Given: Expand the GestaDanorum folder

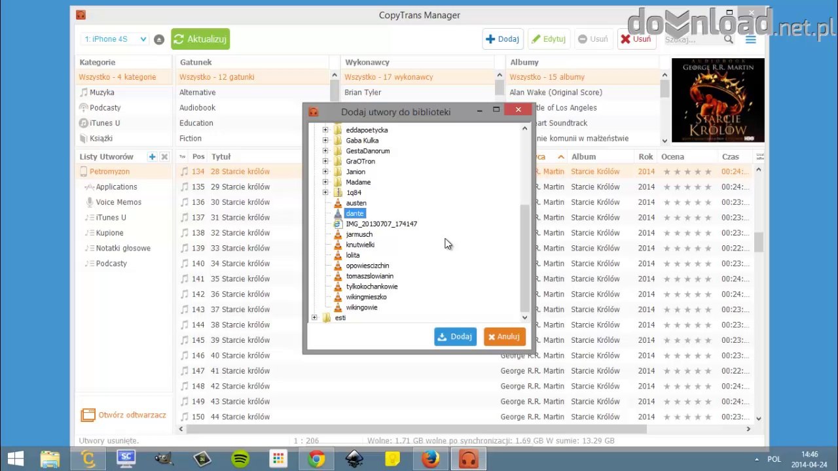Looking at the screenshot, I should point(325,150).
